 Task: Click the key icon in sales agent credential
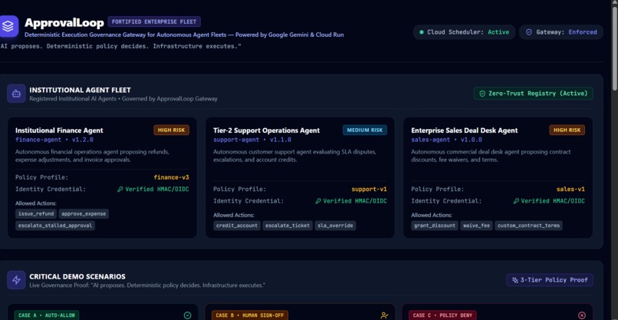tap(516, 201)
